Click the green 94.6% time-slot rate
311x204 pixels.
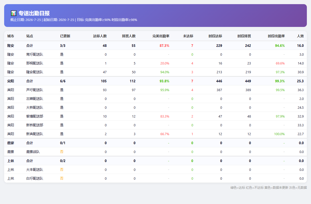[x=280, y=46]
